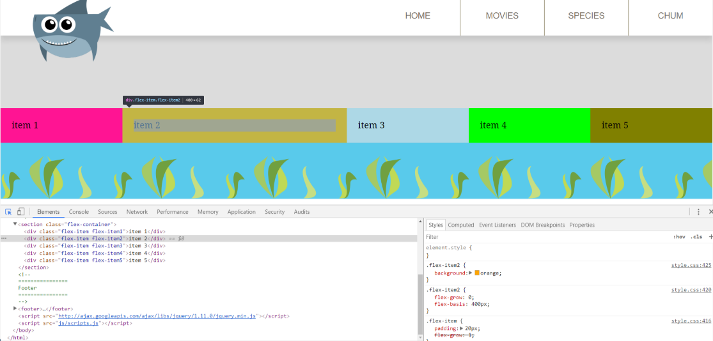Expand the background shorthand property arrow
Viewport: 713px width, 341px height.
click(471, 273)
